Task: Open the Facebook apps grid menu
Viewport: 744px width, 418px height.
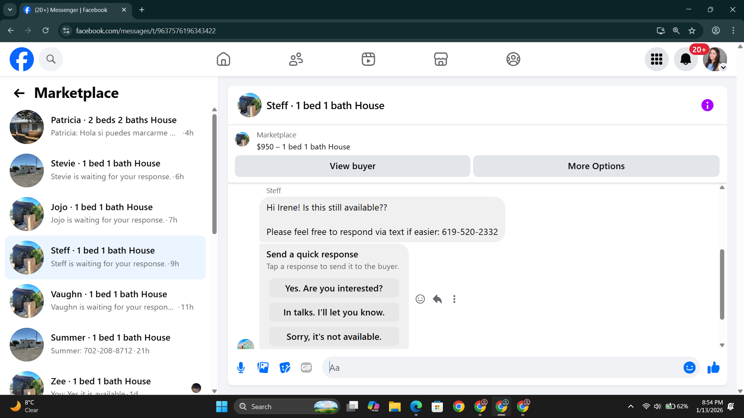Action: [656, 59]
